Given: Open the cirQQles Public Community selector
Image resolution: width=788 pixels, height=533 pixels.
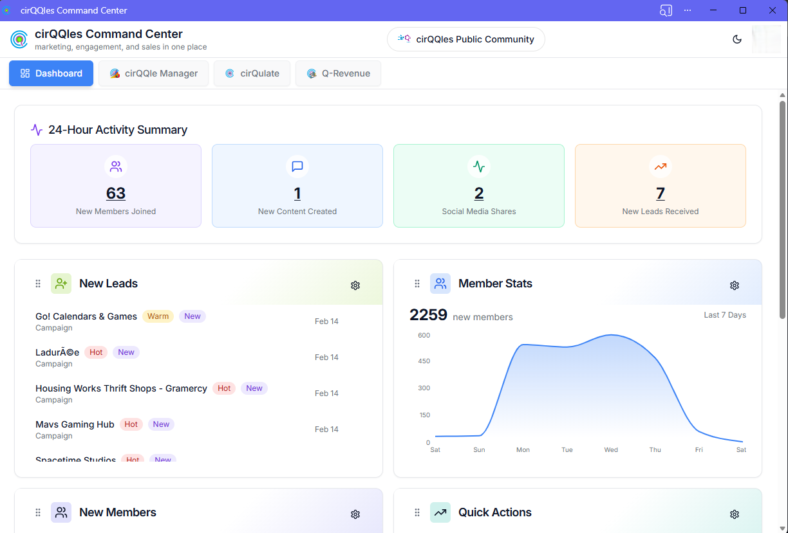Looking at the screenshot, I should pyautogui.click(x=465, y=39).
